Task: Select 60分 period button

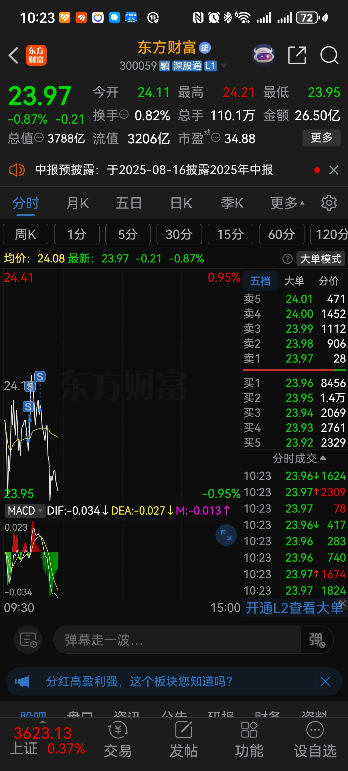Action: click(x=282, y=234)
